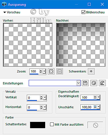Increase the Horizontal value with up arrow
The width and height of the screenshot is (108, 135).
tap(41, 106)
